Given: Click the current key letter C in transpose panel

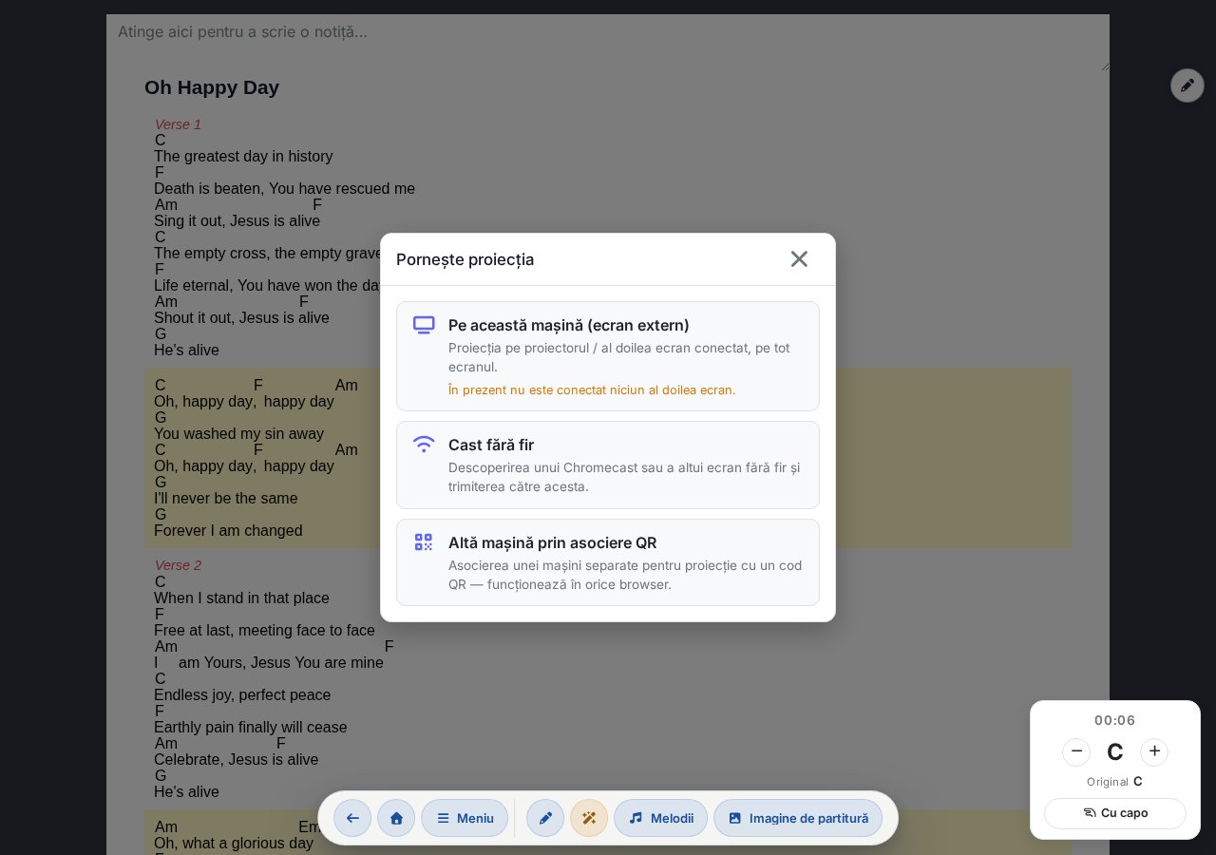Looking at the screenshot, I should pos(1115,752).
